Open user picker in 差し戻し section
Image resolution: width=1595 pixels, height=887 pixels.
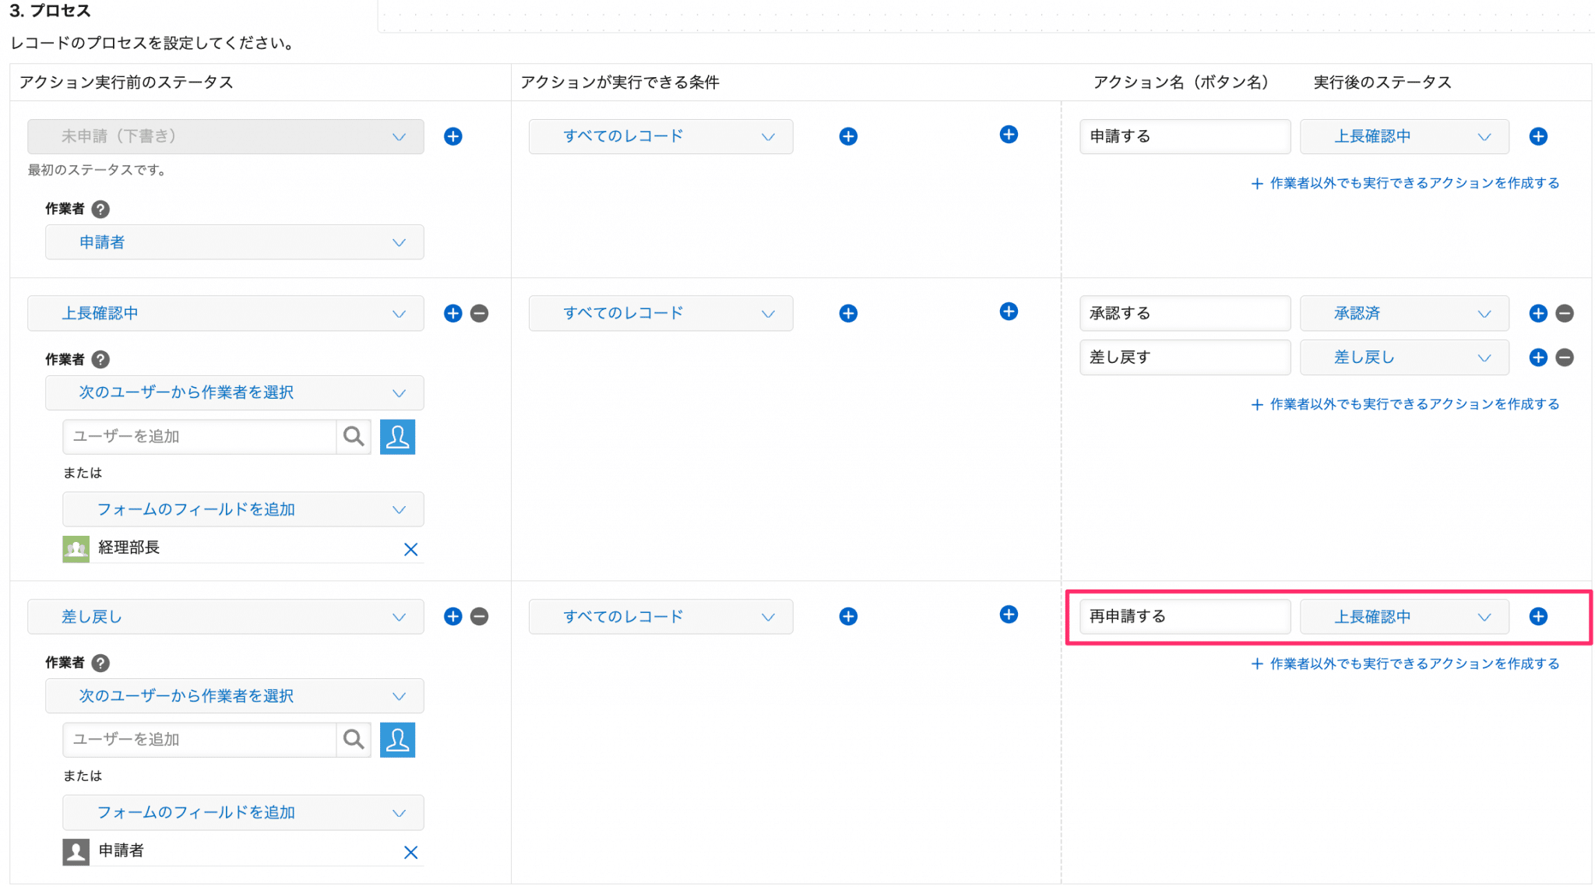click(397, 739)
